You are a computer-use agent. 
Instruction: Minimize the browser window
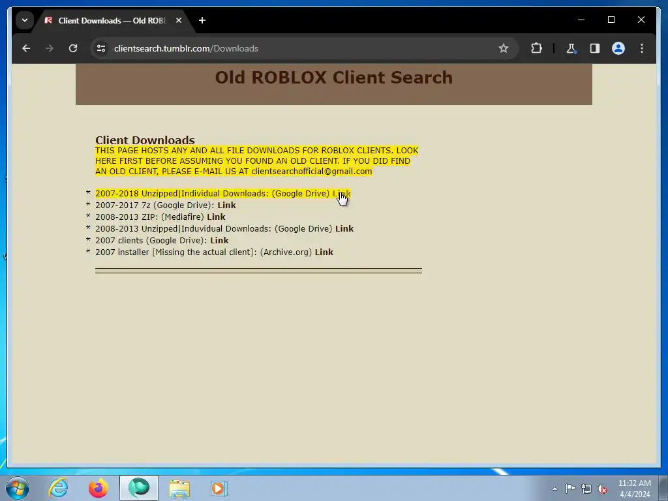581,20
